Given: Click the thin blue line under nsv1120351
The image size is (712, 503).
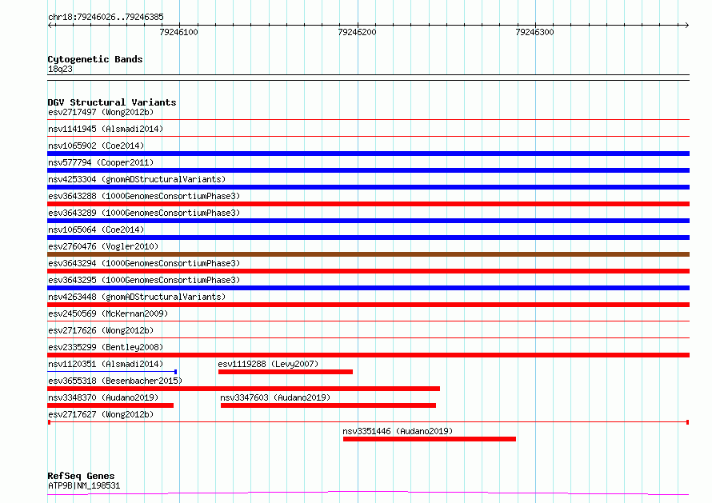Looking at the screenshot, I should point(112,372).
